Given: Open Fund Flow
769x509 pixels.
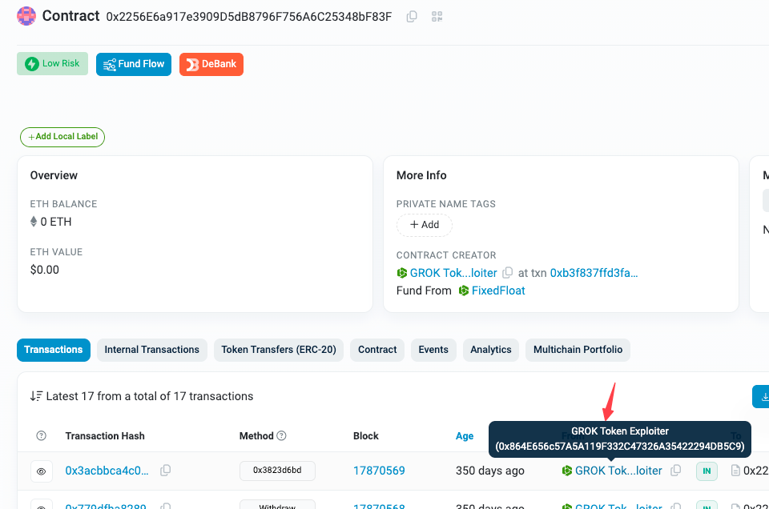Looking at the screenshot, I should (134, 64).
